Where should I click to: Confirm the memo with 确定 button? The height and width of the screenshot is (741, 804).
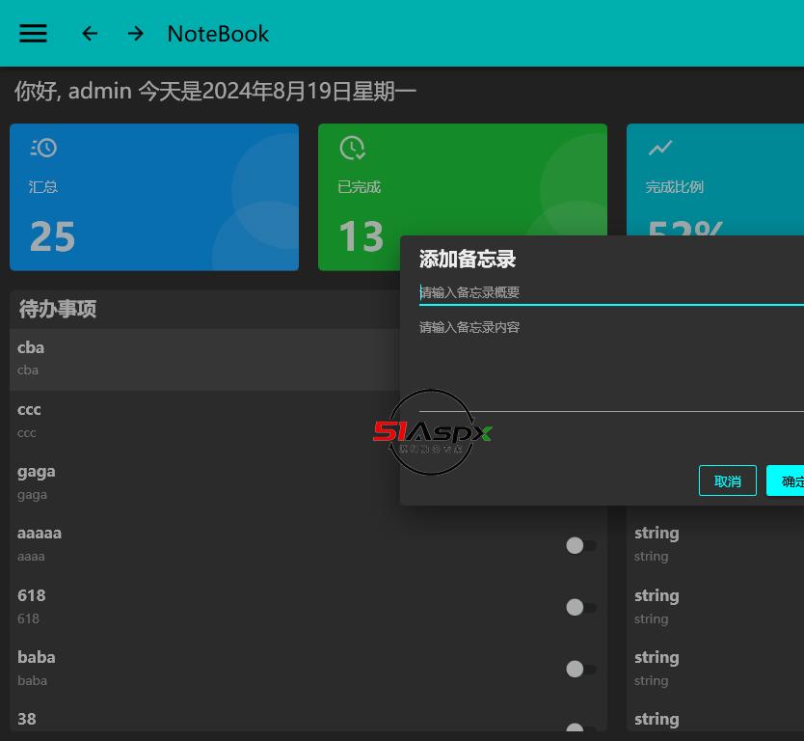(789, 480)
